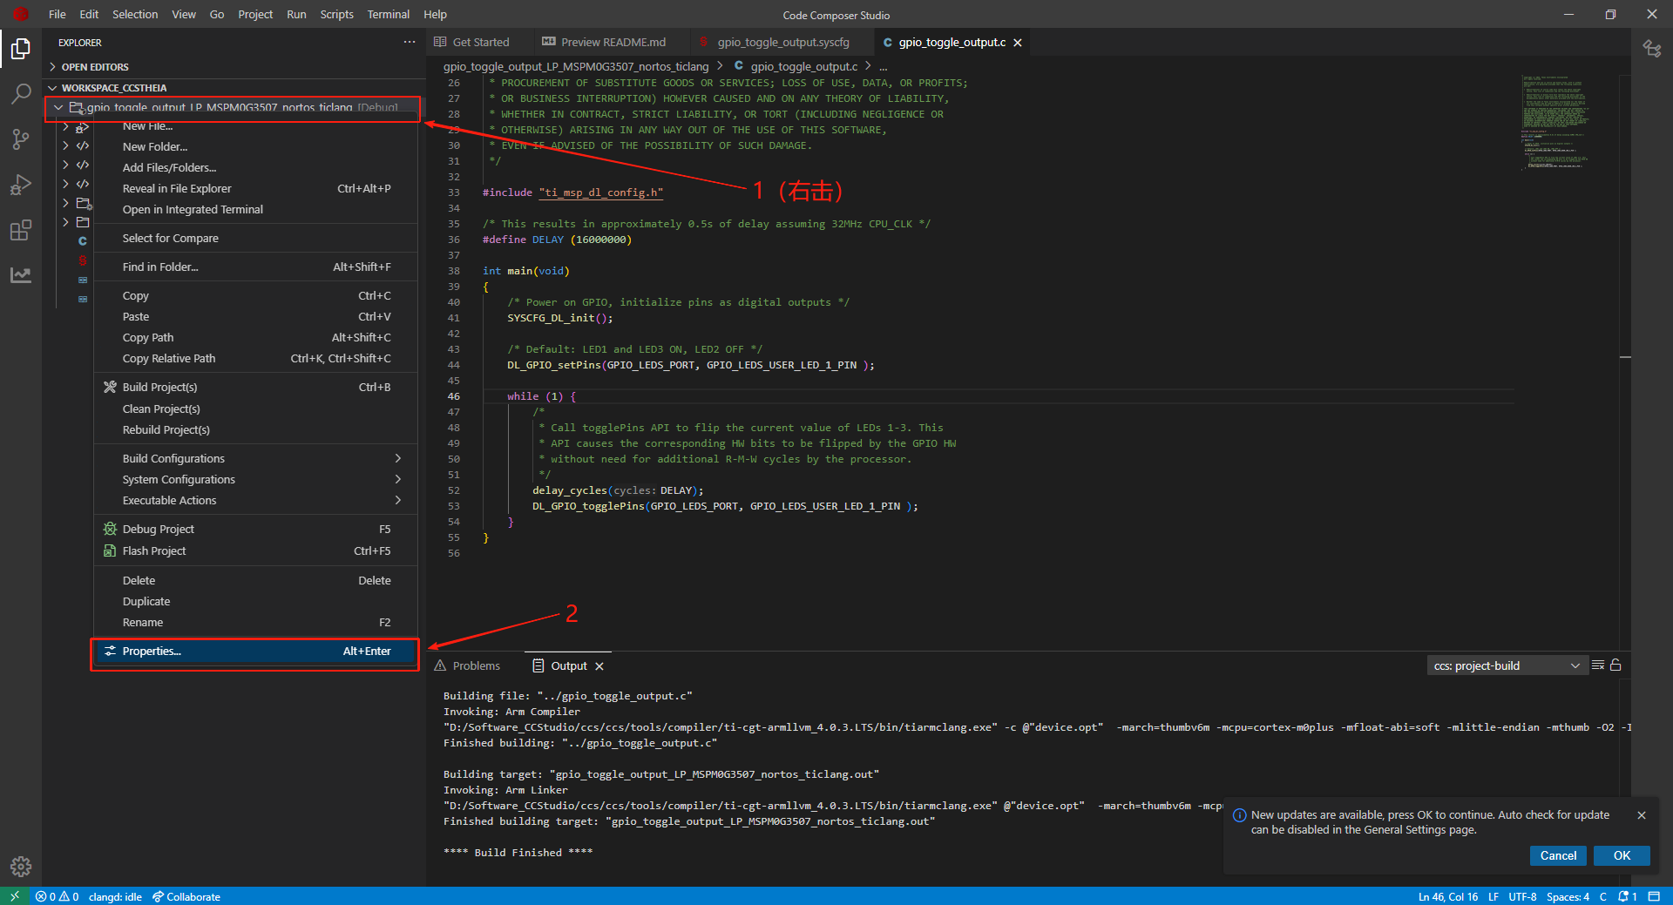Click UTF-8 encoding in the status bar
The height and width of the screenshot is (905, 1673).
[1522, 896]
